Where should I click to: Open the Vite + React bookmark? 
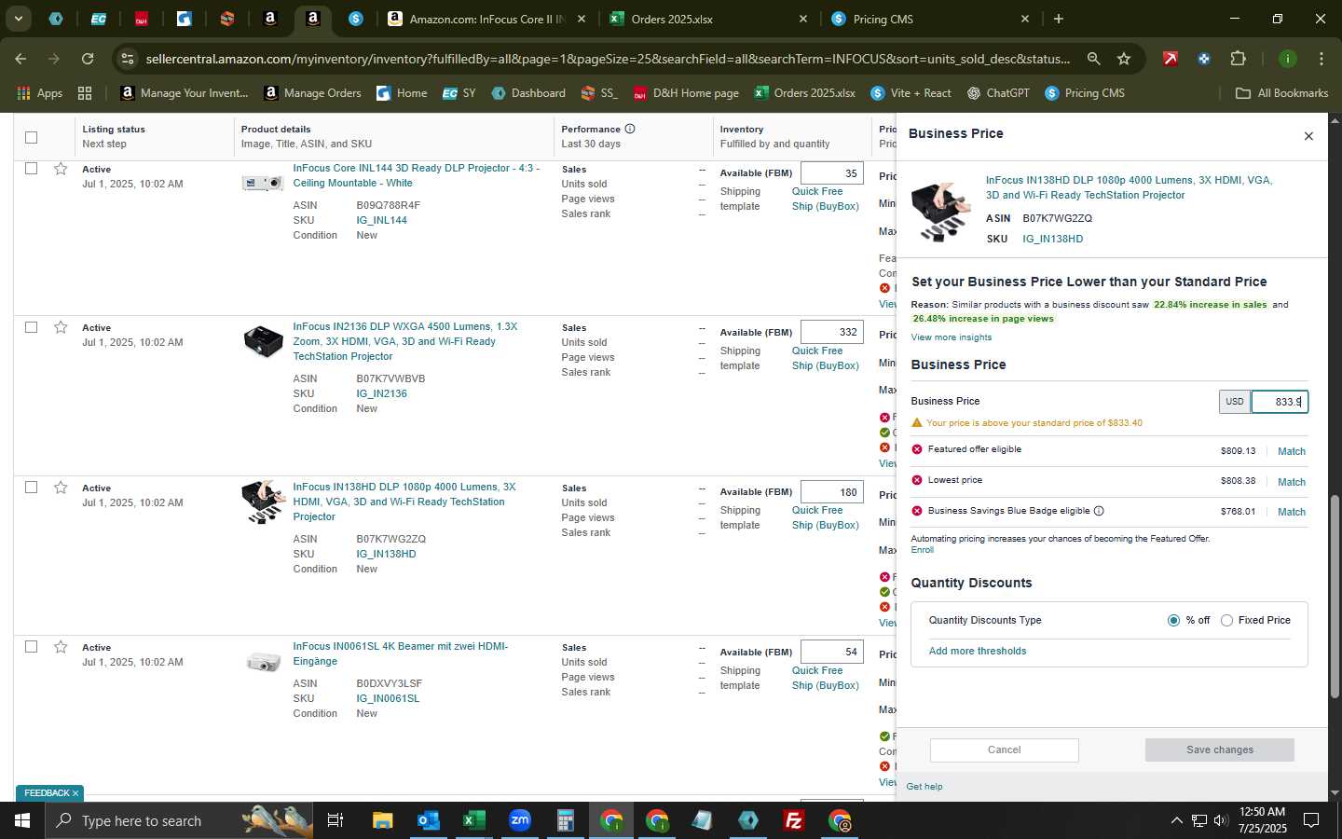(911, 93)
